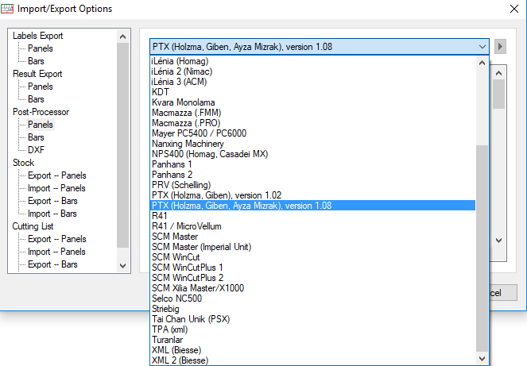The width and height of the screenshot is (527, 366).
Task: Open Stock tree node
Action: [x=23, y=163]
